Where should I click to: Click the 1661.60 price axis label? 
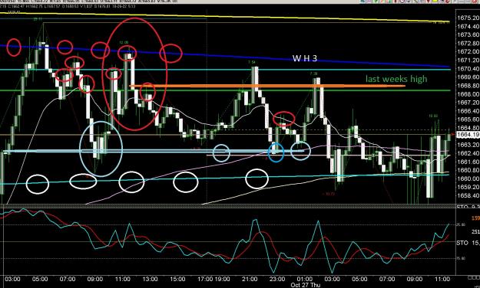coord(468,162)
